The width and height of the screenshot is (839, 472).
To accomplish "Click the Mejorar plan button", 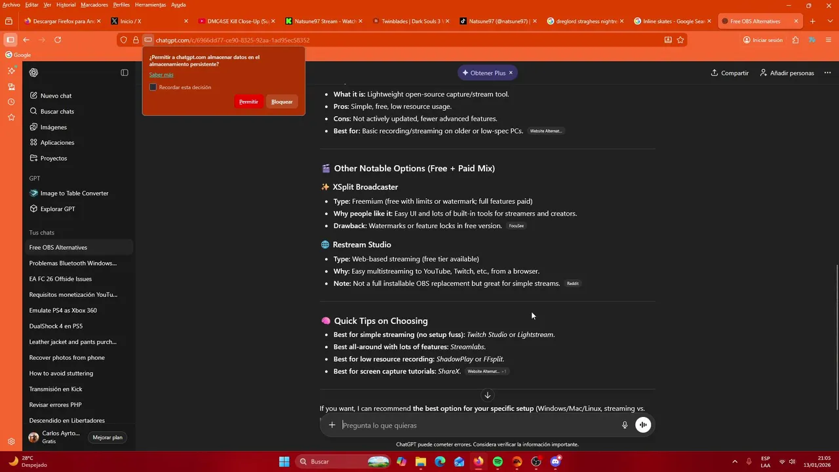I will [x=107, y=437].
